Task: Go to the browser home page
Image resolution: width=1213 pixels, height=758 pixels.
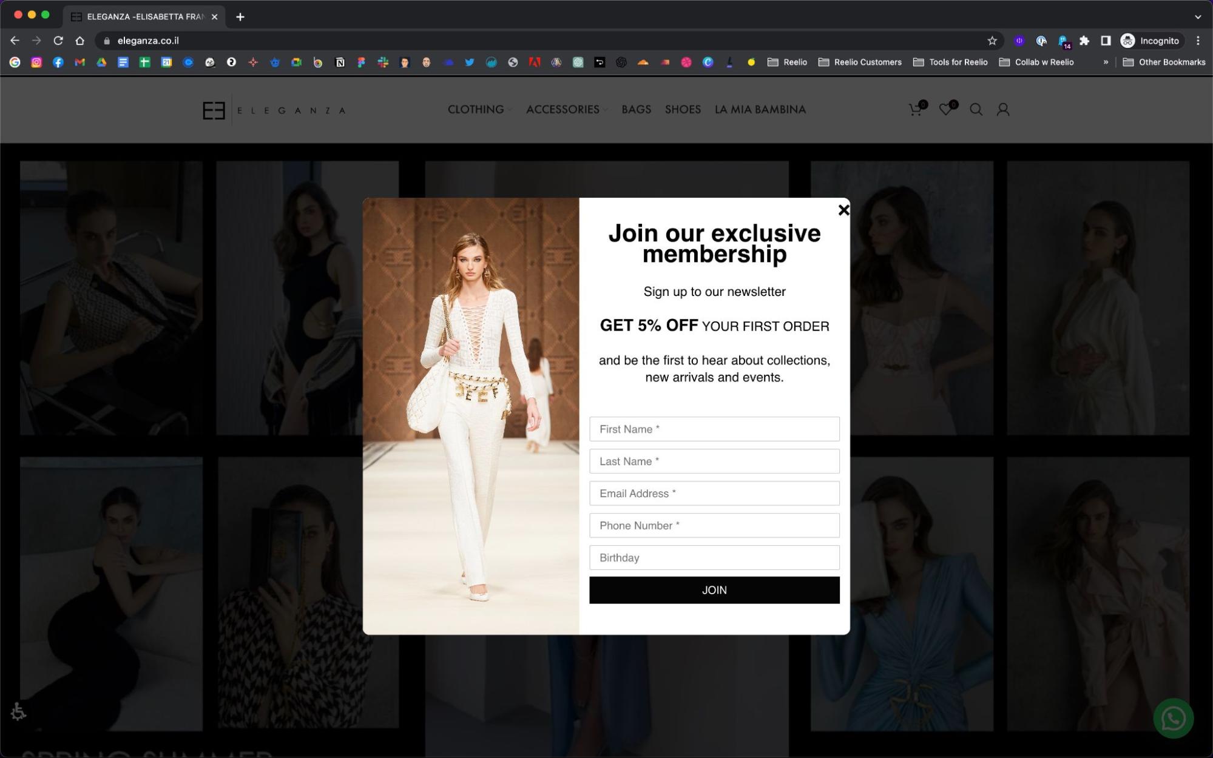Action: click(80, 41)
